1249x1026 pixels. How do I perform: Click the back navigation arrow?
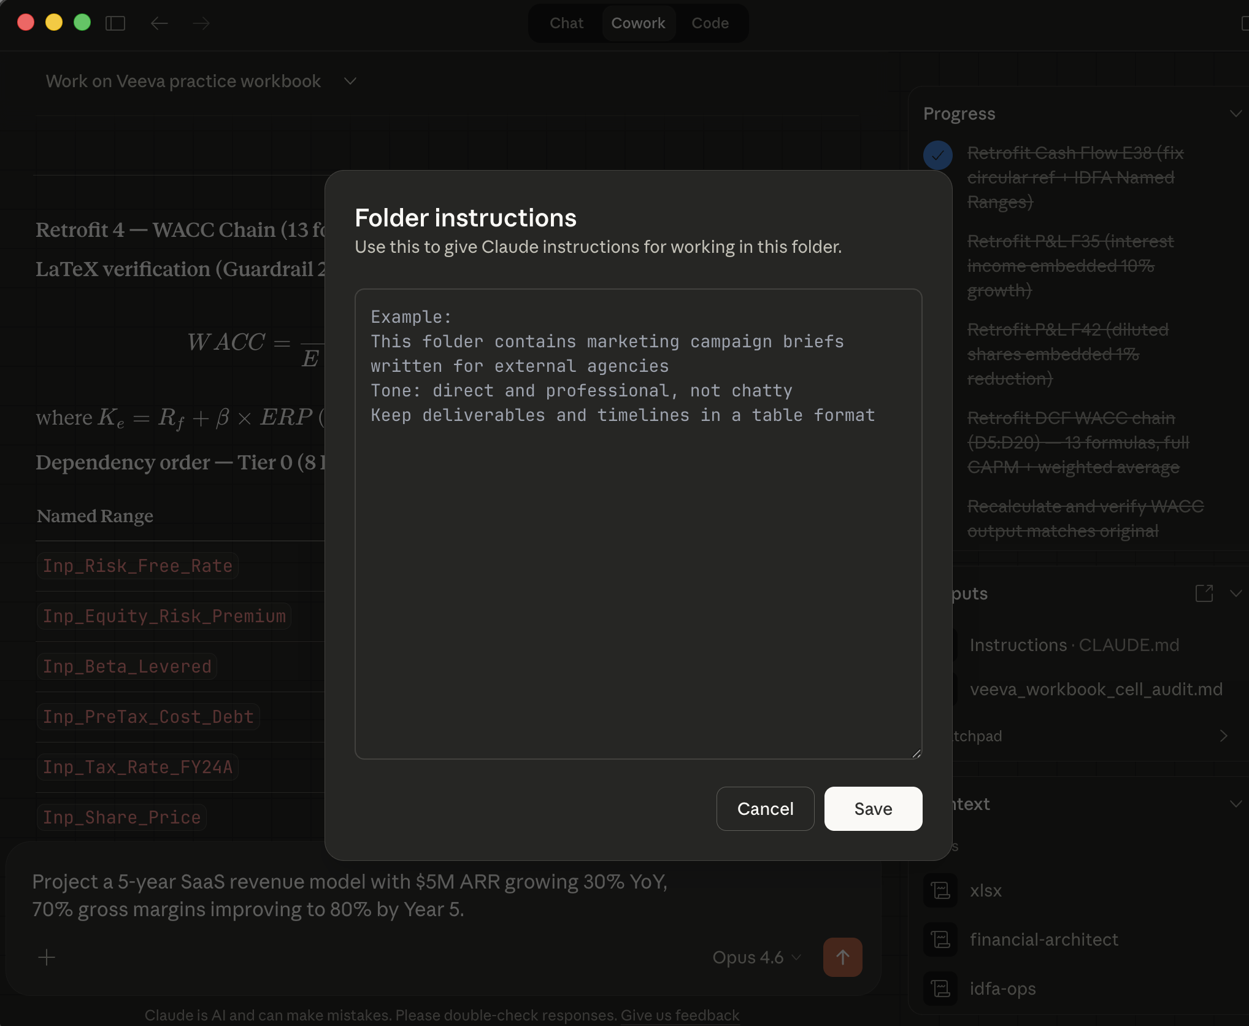click(x=159, y=23)
